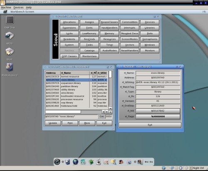208x171 pixels.
Task: Click the rt_Flags %00000000 button
Action: pos(158,116)
